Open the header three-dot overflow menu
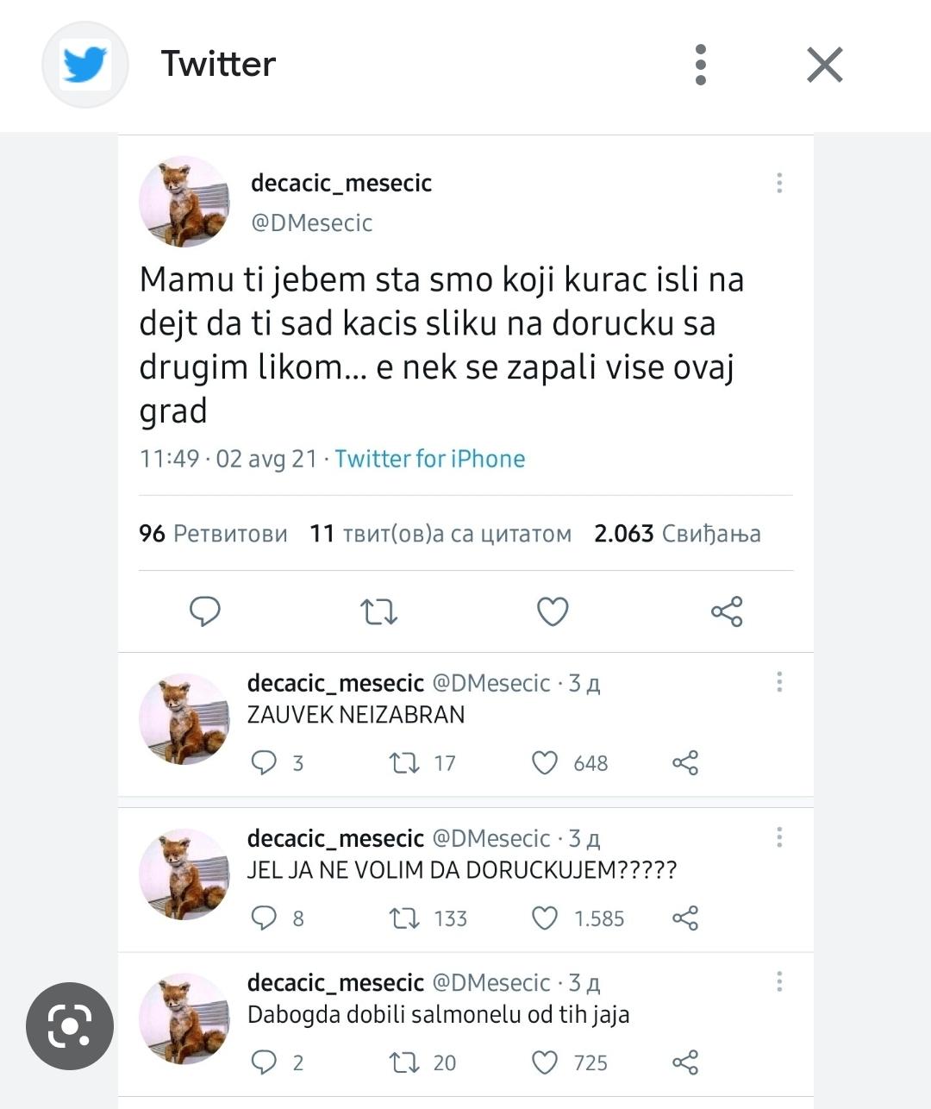Viewport: 931px width, 1109px height. [x=701, y=65]
